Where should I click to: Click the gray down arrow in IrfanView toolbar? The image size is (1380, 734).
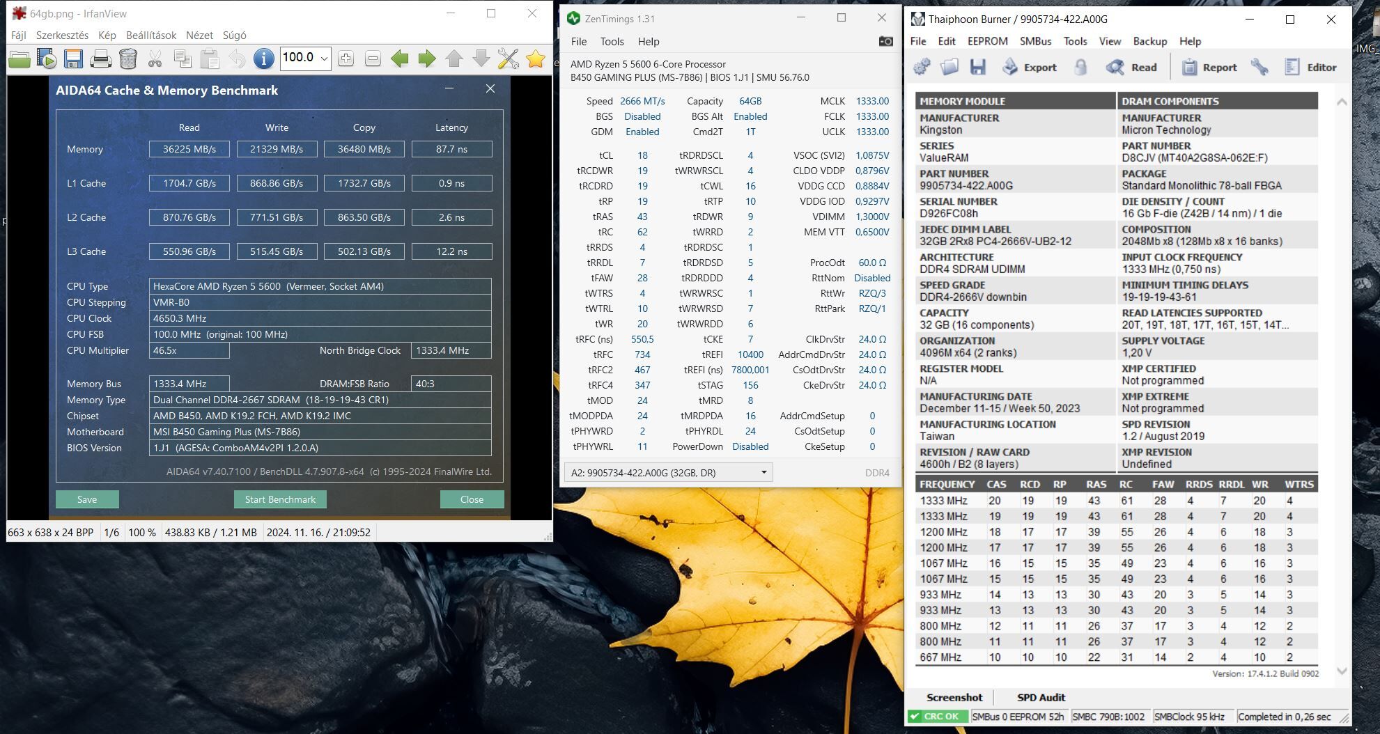coord(481,59)
